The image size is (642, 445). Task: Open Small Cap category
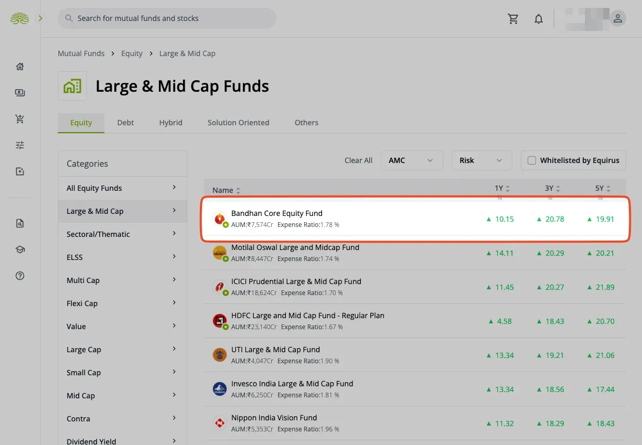(x=122, y=373)
